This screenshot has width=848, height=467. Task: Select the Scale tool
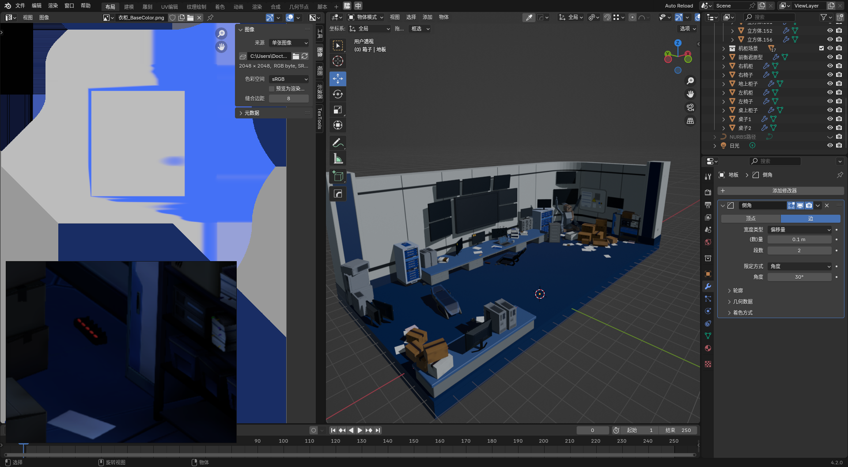[338, 110]
